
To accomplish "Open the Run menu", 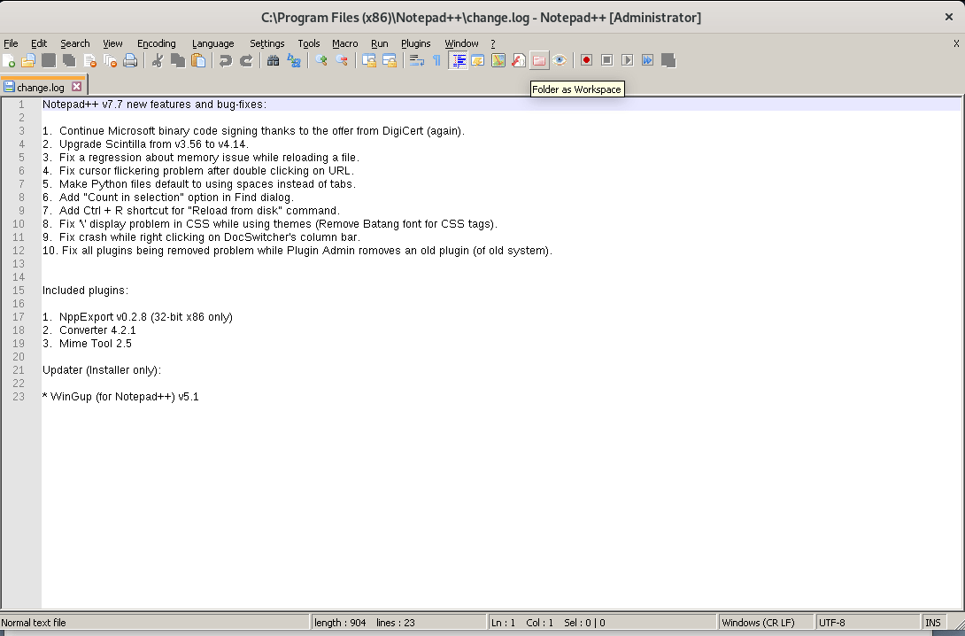I will click(x=380, y=43).
